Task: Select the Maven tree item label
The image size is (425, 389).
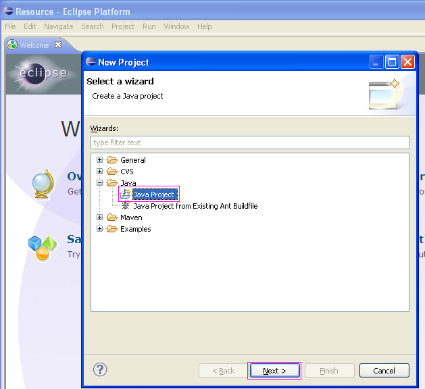Action: [x=131, y=217]
